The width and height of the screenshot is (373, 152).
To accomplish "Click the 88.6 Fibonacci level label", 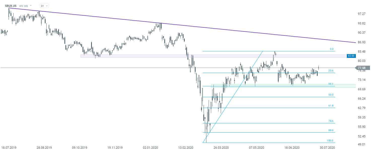I will [x=331, y=130].
